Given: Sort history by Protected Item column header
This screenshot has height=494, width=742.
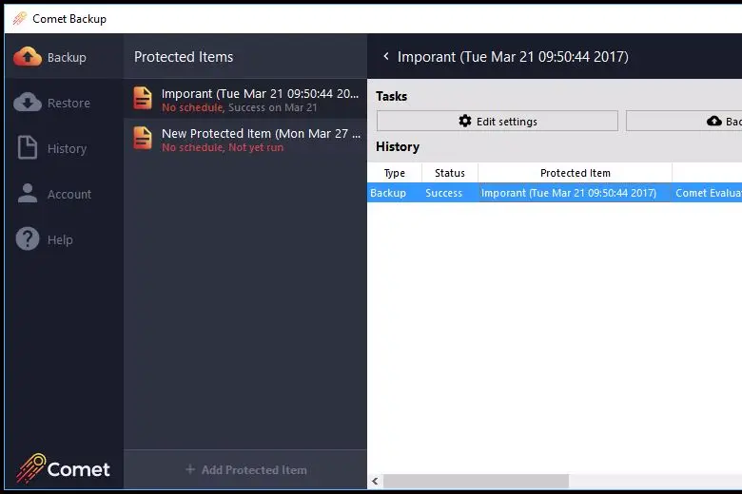Looking at the screenshot, I should click(575, 173).
